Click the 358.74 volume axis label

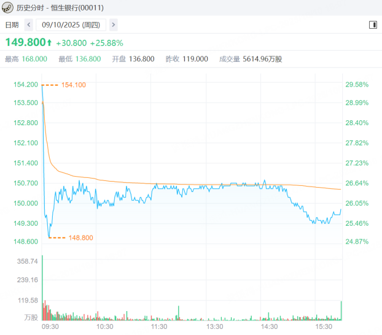click(28, 261)
